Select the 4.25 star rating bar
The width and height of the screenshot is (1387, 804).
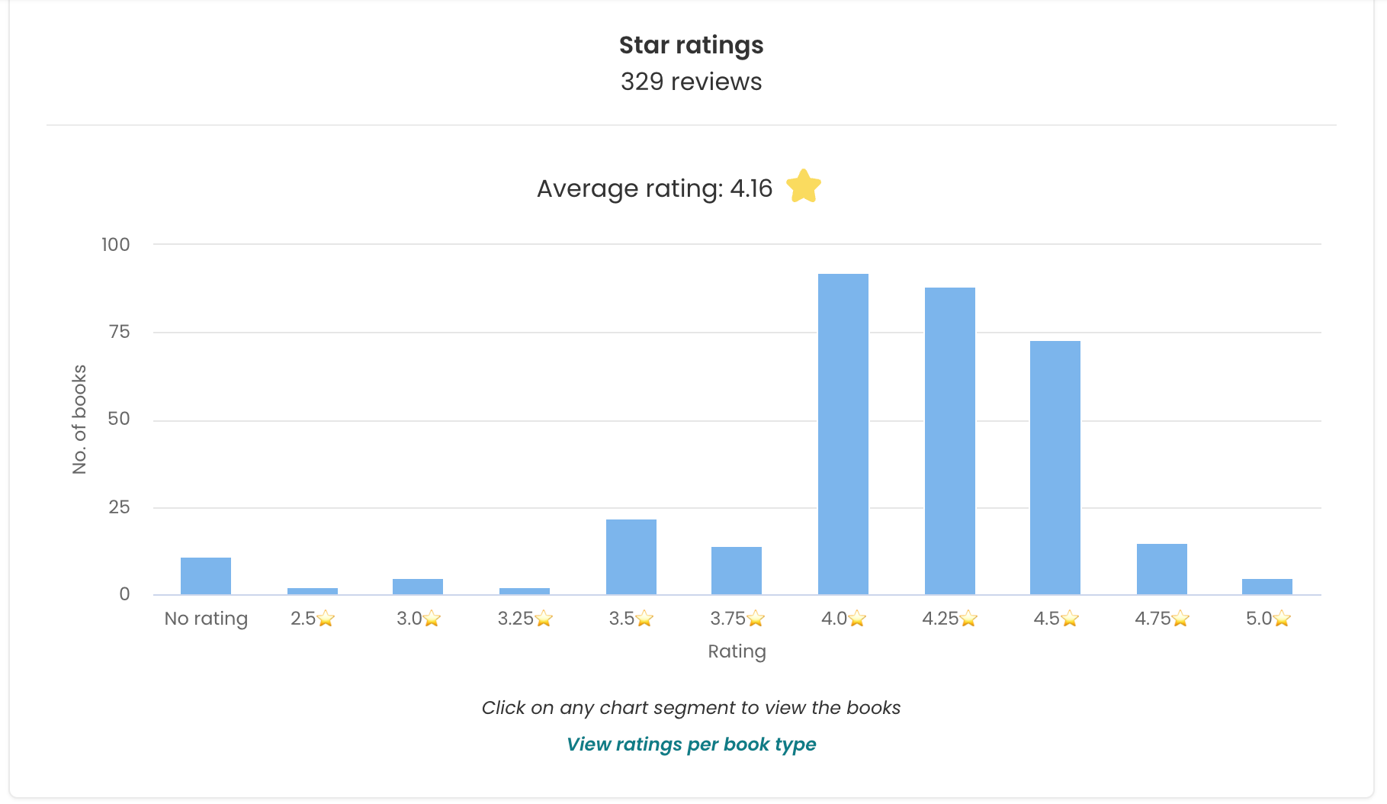click(950, 441)
